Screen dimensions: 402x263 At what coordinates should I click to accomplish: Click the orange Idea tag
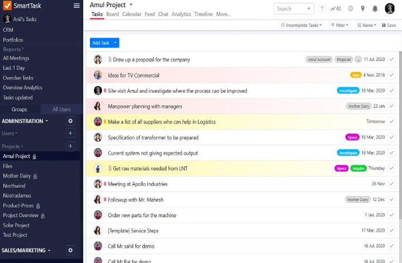(x=356, y=75)
